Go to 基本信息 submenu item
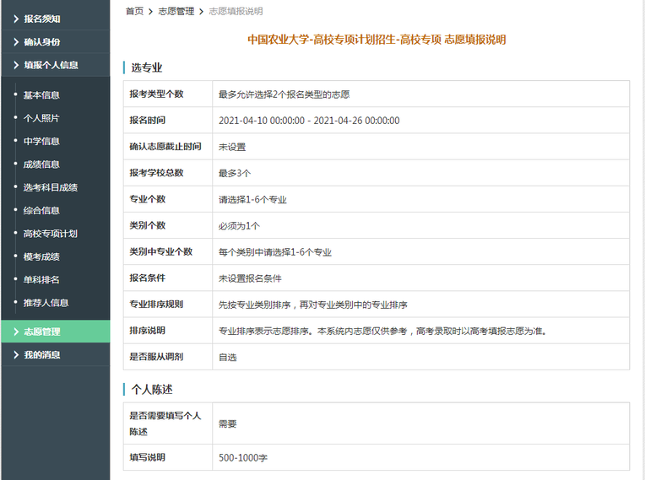Screen dimensions: 645x480 41,95
